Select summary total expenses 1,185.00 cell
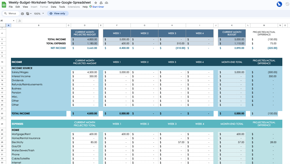 click(x=85, y=44)
